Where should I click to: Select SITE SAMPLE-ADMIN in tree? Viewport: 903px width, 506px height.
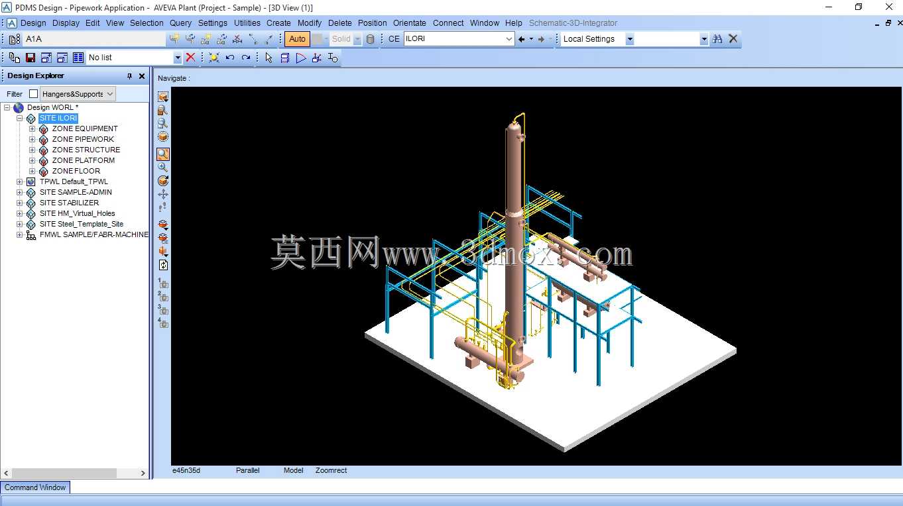pyautogui.click(x=76, y=192)
